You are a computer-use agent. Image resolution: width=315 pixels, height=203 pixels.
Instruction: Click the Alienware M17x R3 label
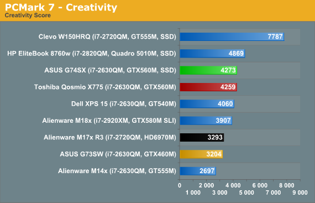point(110,138)
